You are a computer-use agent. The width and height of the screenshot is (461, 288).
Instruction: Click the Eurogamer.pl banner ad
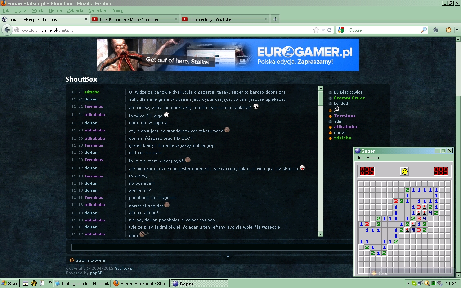click(228, 55)
